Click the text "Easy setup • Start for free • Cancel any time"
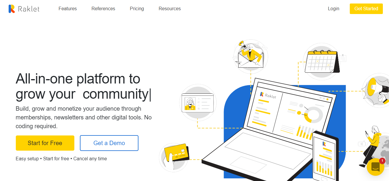This screenshot has height=181, width=389. click(x=61, y=159)
